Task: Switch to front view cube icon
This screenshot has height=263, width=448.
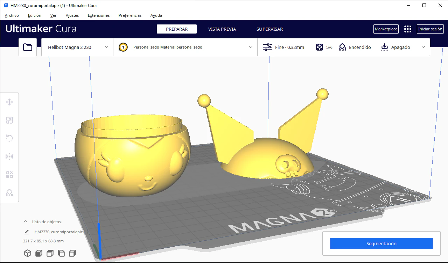Action: (38, 253)
